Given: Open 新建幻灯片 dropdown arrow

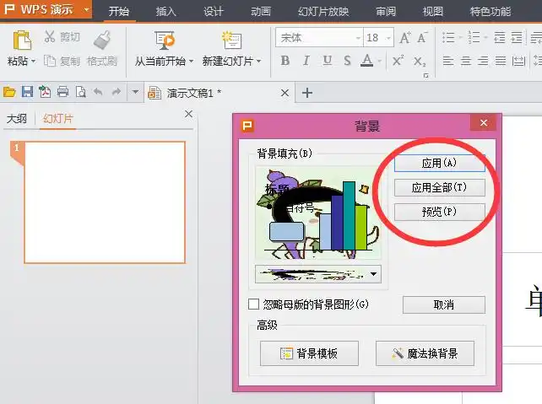Looking at the screenshot, I should coord(258,62).
